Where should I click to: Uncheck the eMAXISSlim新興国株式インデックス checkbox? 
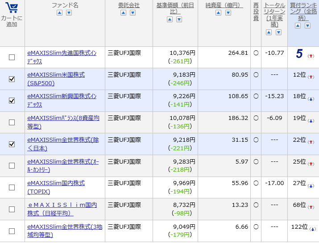point(12,100)
